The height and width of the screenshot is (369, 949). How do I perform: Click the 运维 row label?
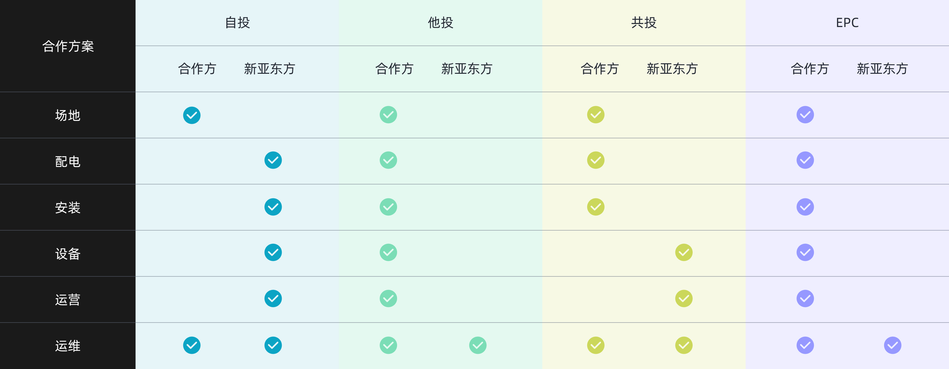[x=68, y=346]
